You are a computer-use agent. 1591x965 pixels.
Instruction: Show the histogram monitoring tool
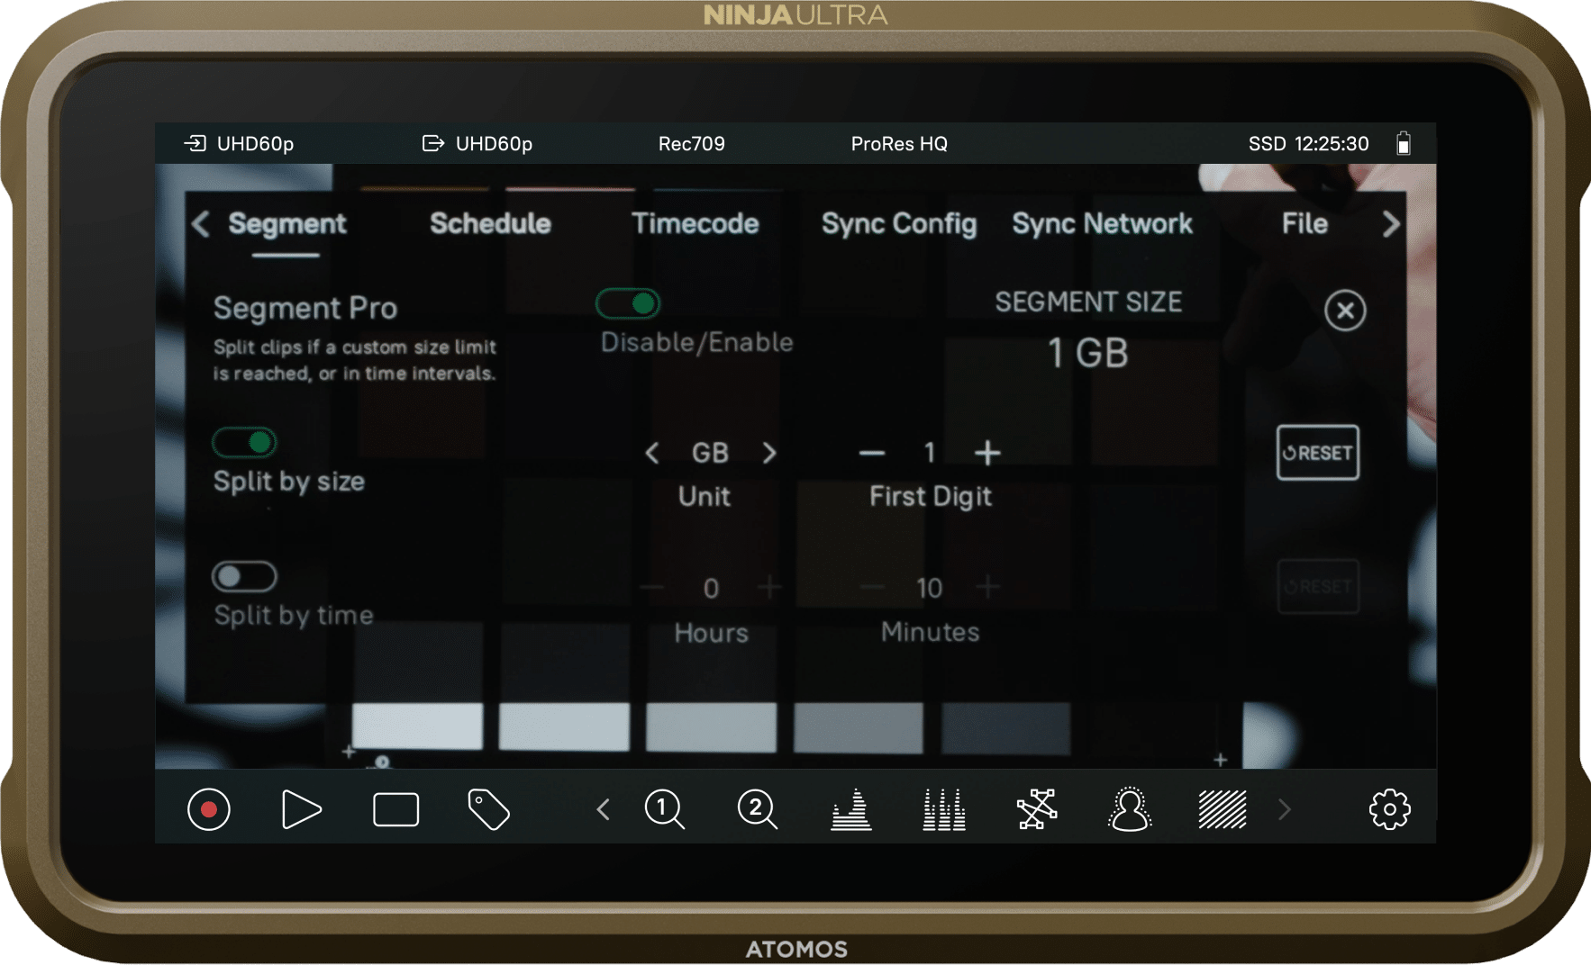pos(850,809)
